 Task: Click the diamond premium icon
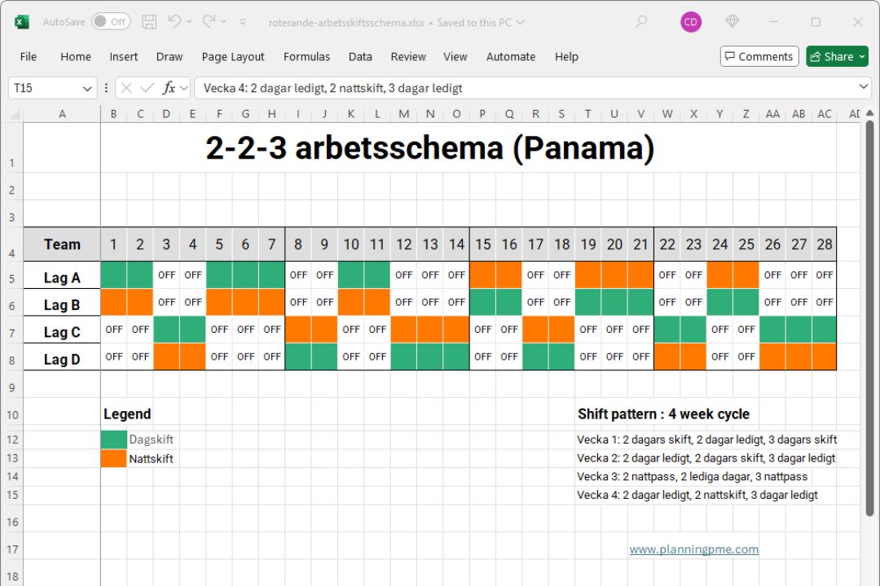click(733, 22)
